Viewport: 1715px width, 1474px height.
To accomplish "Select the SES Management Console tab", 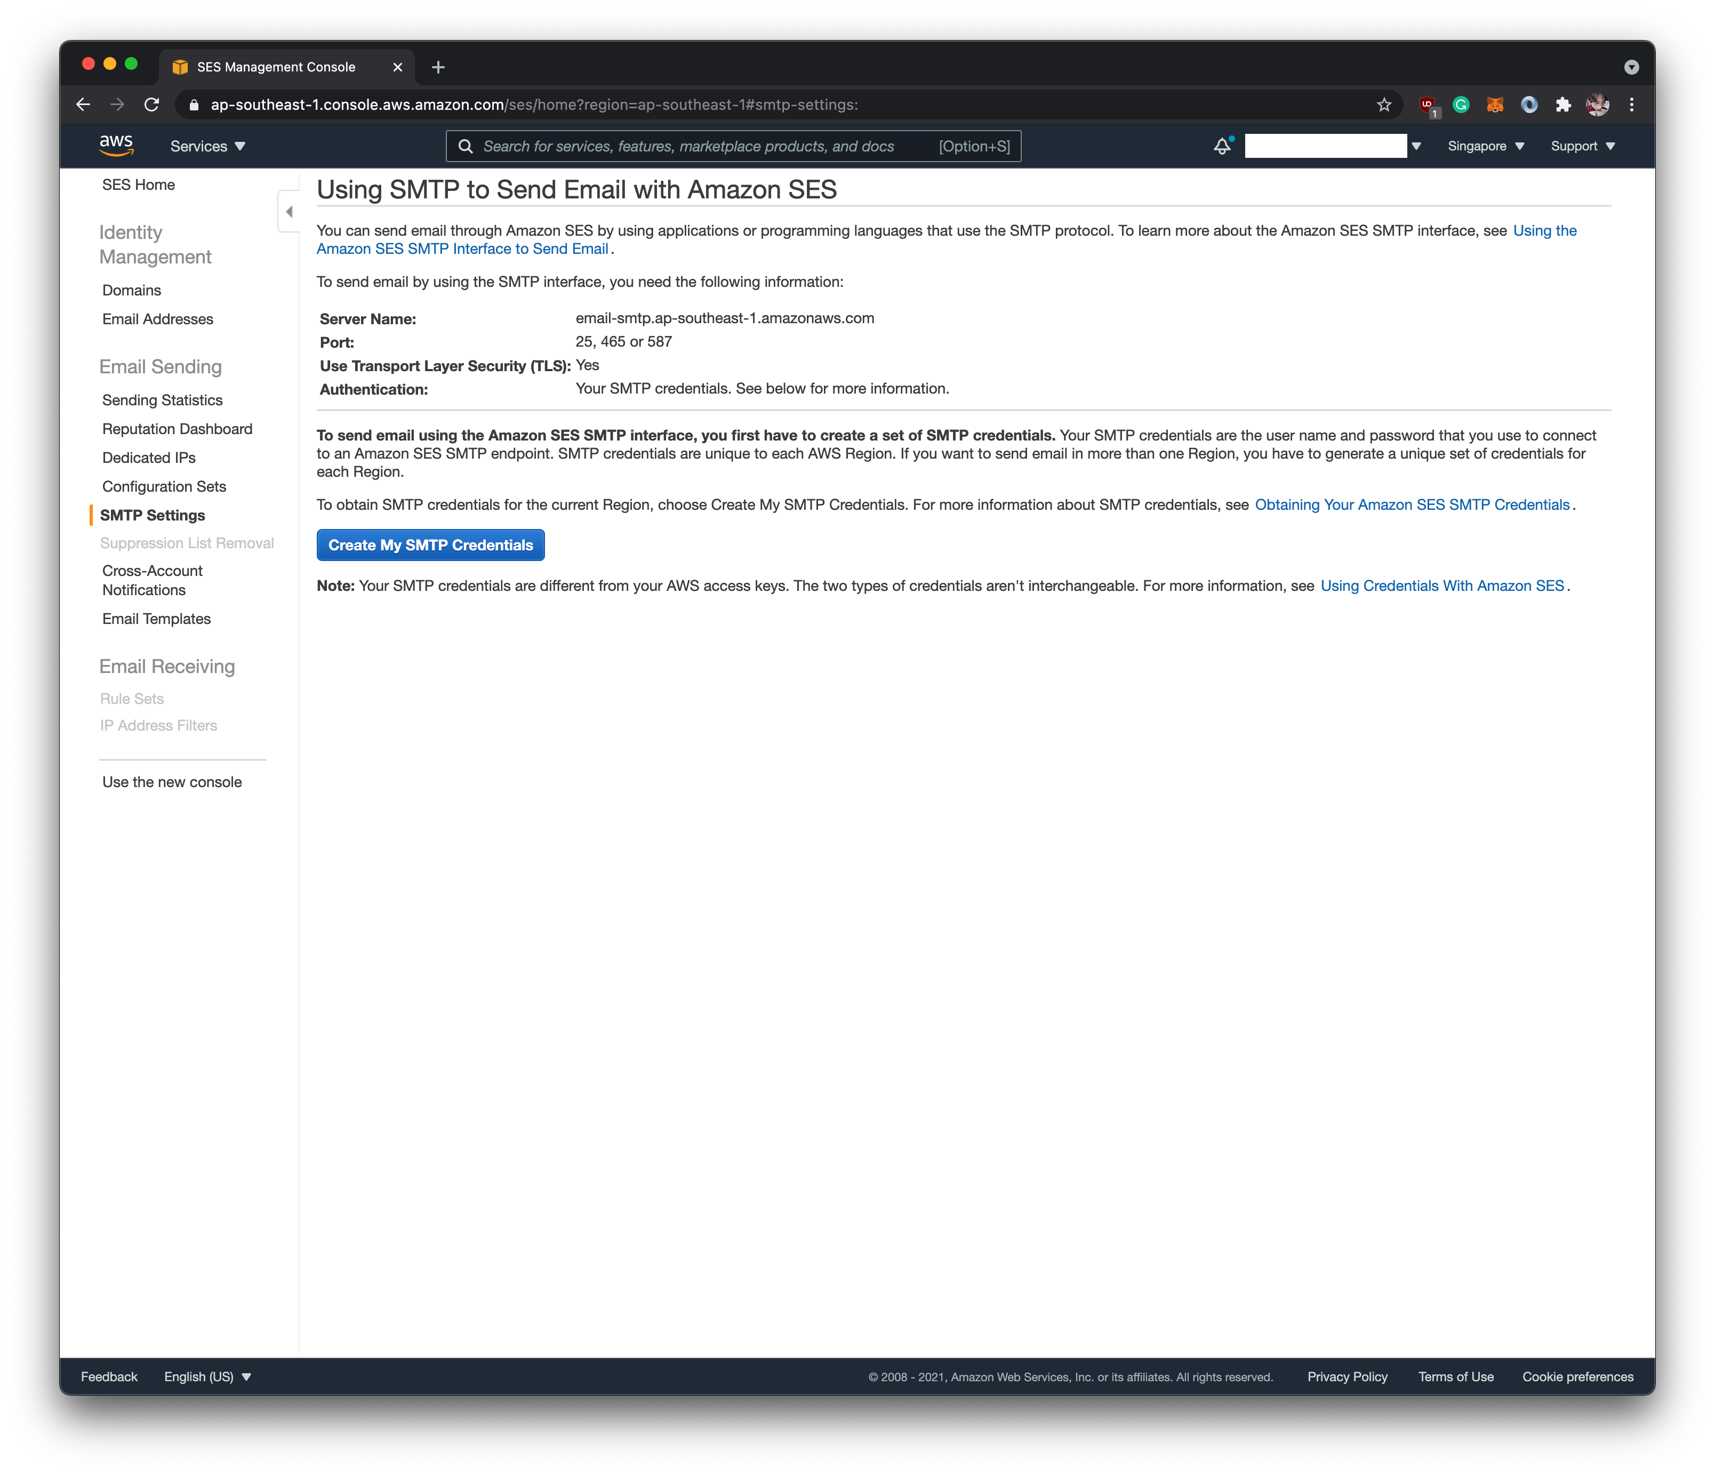I will pyautogui.click(x=285, y=67).
